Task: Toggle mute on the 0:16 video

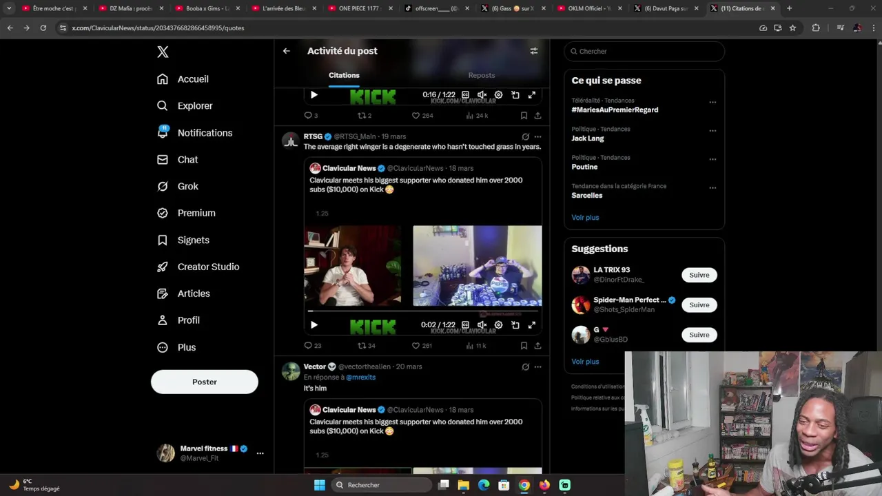Action: [x=482, y=95]
